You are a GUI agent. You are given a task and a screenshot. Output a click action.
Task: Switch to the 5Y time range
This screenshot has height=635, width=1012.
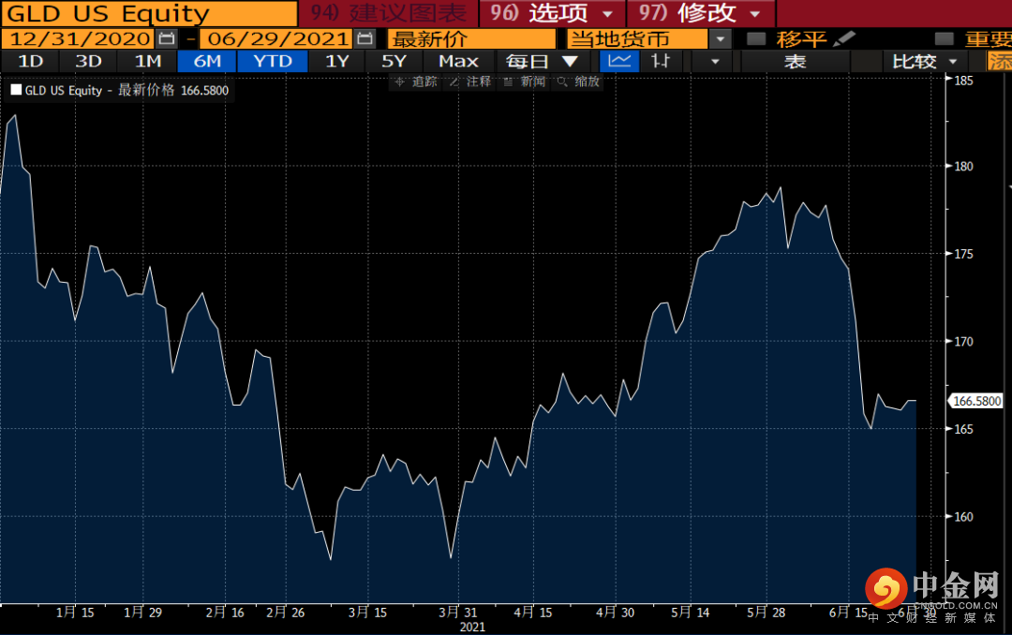pyautogui.click(x=394, y=61)
